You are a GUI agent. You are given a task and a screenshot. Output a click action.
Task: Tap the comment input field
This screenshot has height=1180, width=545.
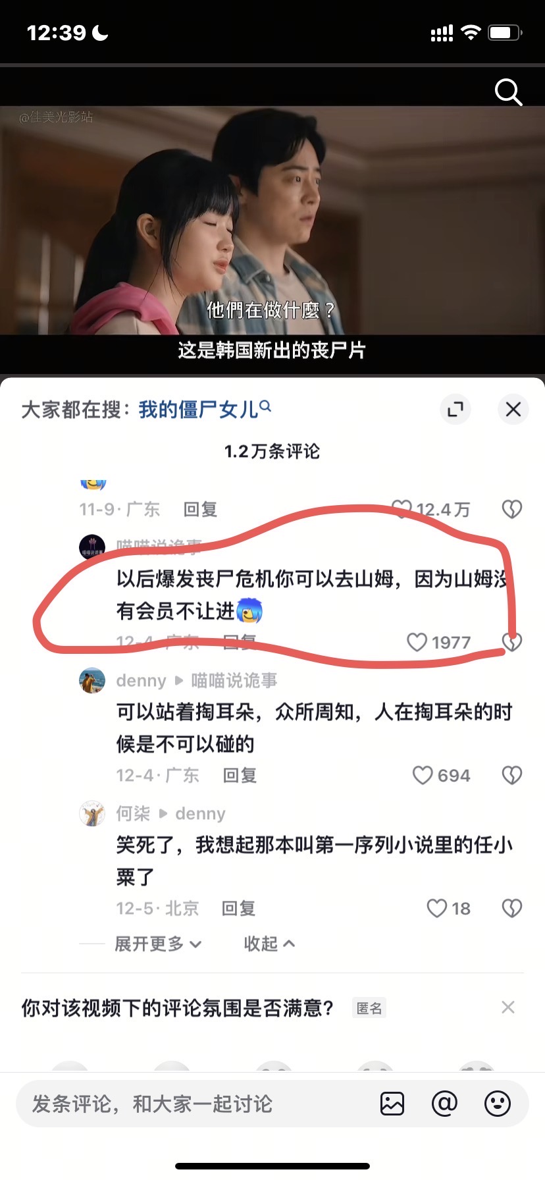[x=197, y=1104]
